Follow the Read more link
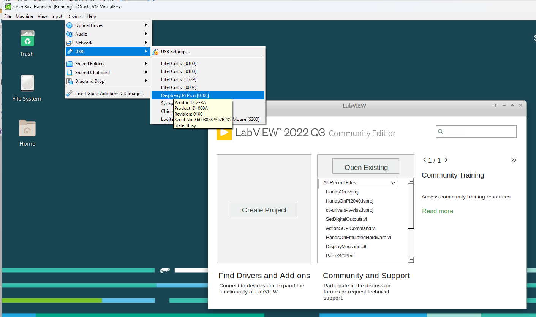This screenshot has width=536, height=317. 438,211
